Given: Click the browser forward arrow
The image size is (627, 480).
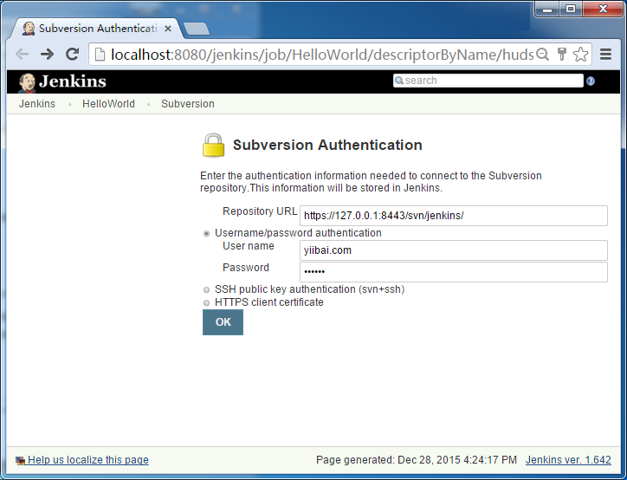Looking at the screenshot, I should (x=47, y=54).
